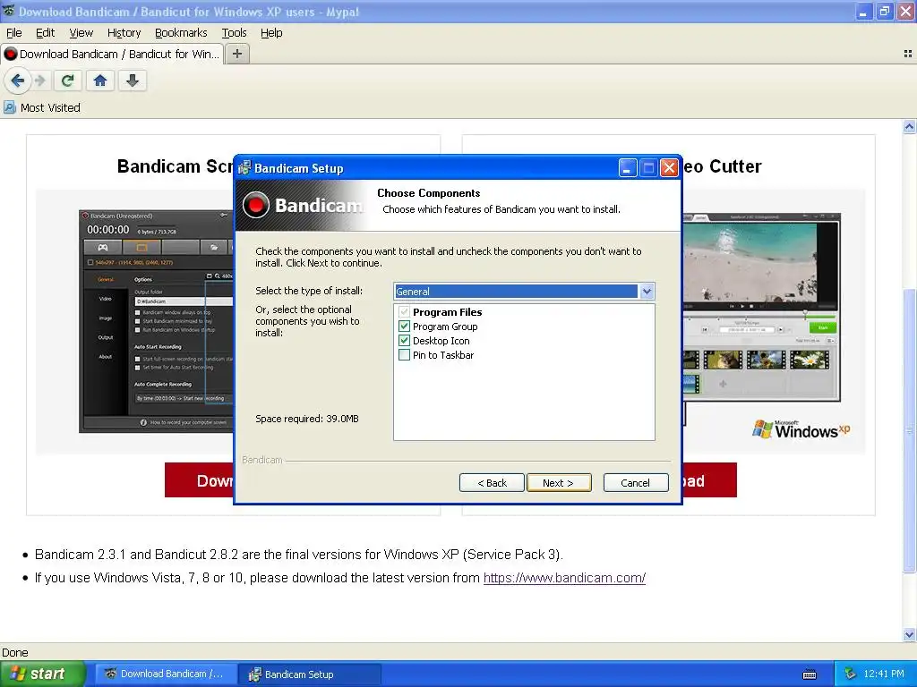Image resolution: width=917 pixels, height=687 pixels.
Task: Open a new tab with plus button
Action: click(236, 54)
